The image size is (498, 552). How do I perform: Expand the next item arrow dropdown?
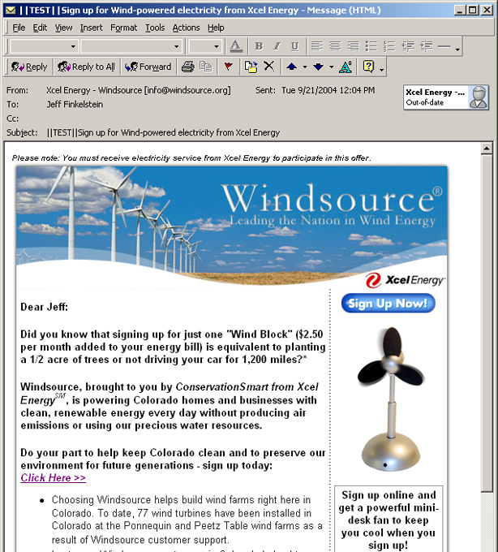tap(331, 67)
